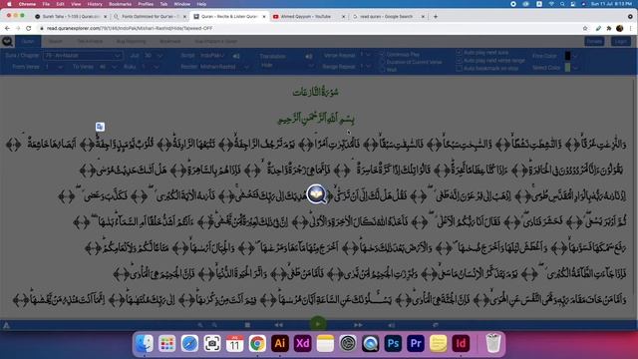The width and height of the screenshot is (638, 359).
Task: Open the Bookmark tab in site navigation
Action: (170, 41)
